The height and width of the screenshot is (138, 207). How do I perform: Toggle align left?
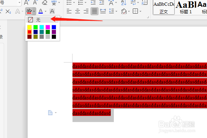(x=69, y=11)
